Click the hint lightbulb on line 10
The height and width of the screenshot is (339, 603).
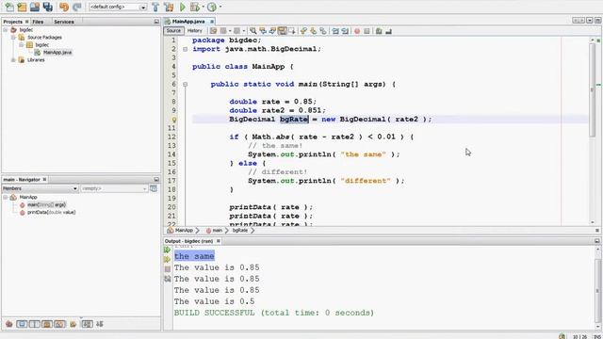point(173,120)
